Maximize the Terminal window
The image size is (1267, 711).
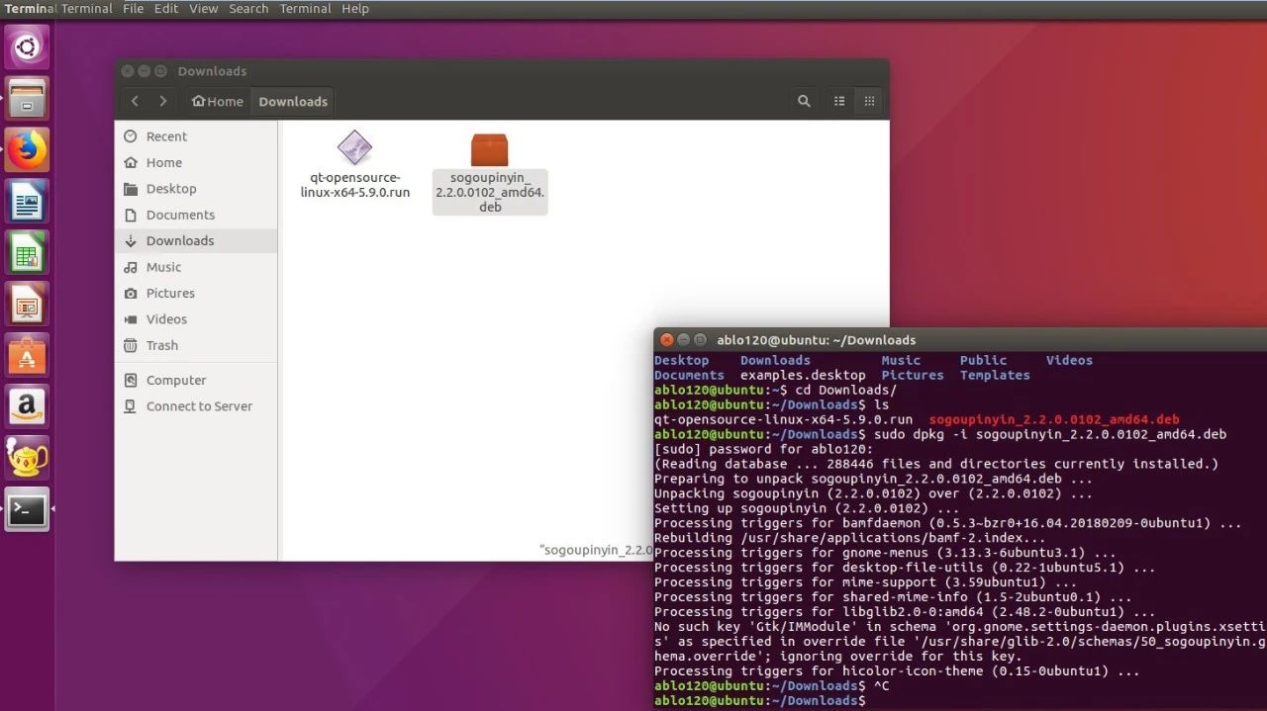click(700, 340)
